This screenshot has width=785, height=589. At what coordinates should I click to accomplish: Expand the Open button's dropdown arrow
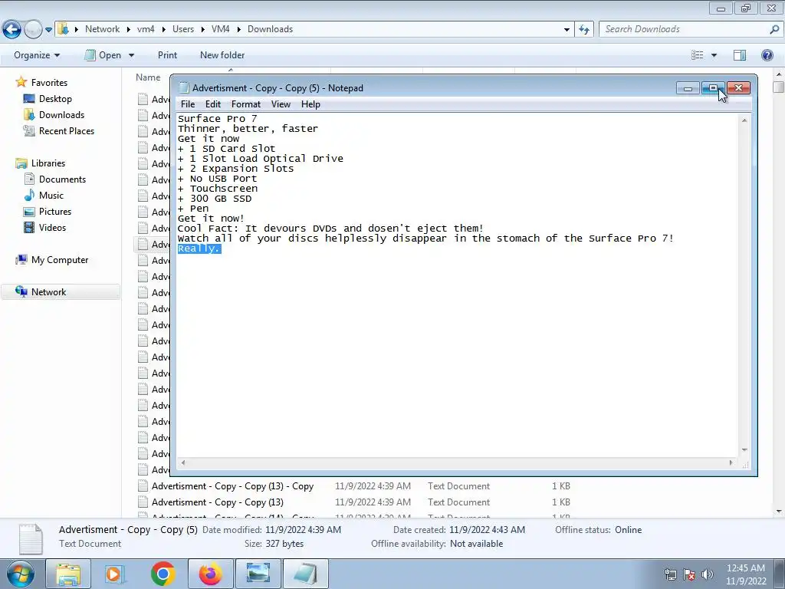point(131,55)
